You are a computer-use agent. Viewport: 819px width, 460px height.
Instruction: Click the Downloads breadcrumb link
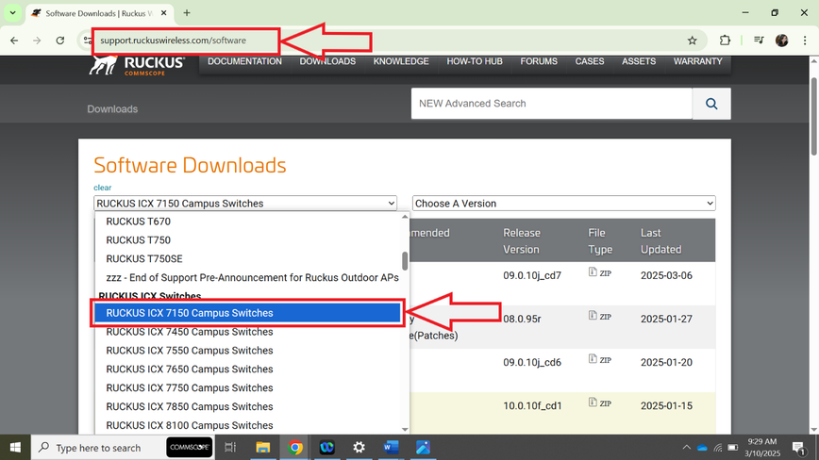point(112,109)
